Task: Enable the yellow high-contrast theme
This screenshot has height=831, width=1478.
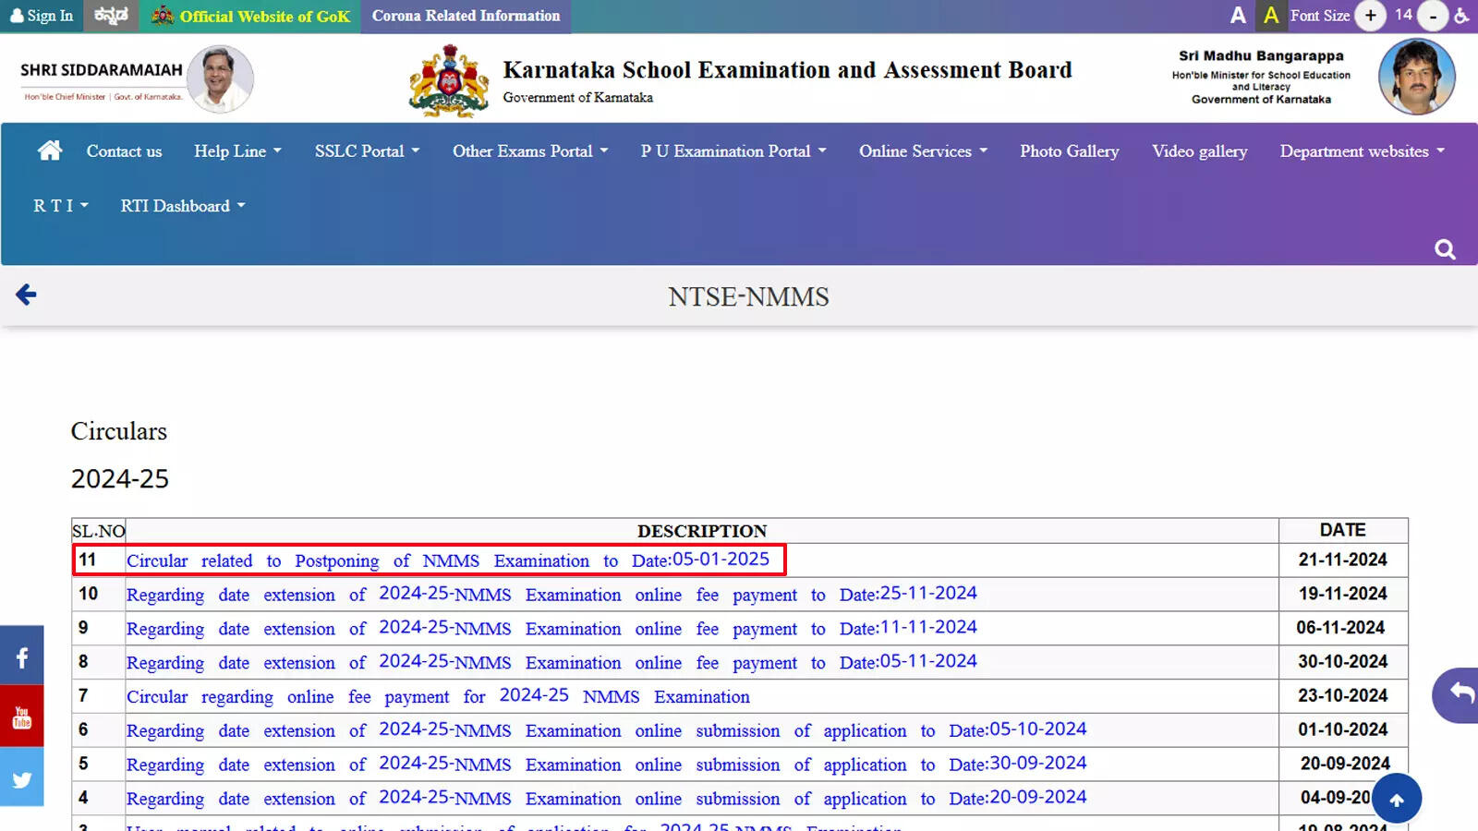Action: point(1271,16)
